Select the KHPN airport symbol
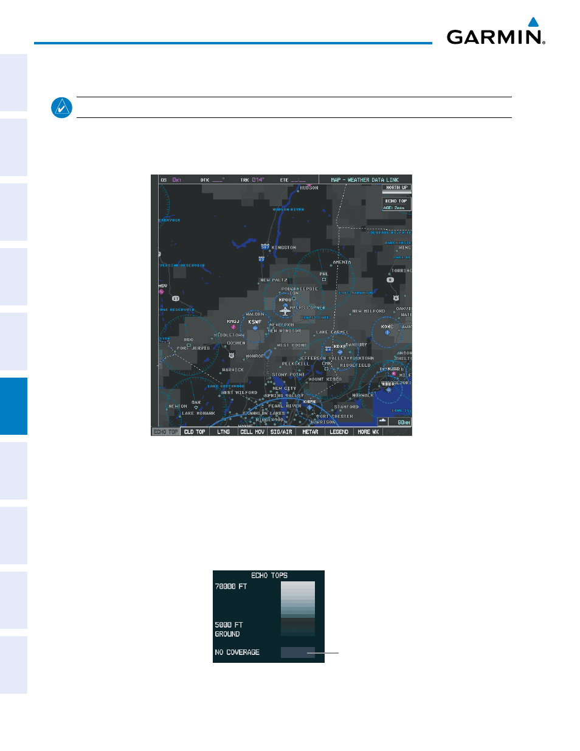Image resolution: width=580 pixels, height=751 pixels. point(309,407)
